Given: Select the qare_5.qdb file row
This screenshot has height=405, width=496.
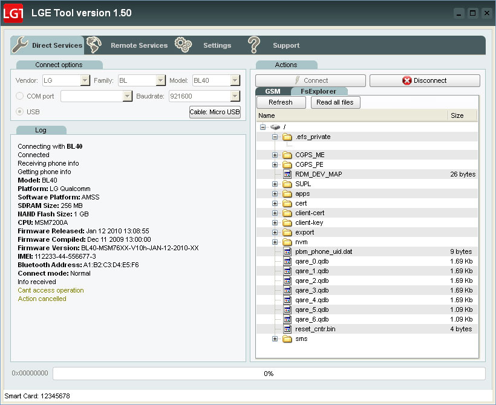Looking at the screenshot, I should 367,310.
